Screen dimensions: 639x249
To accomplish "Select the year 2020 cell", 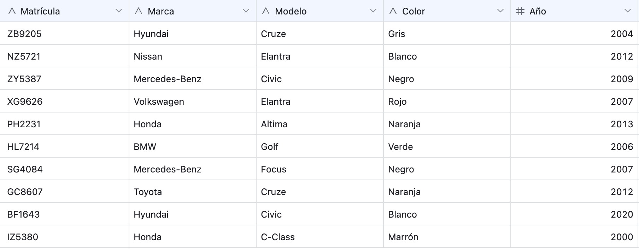I will point(622,214).
